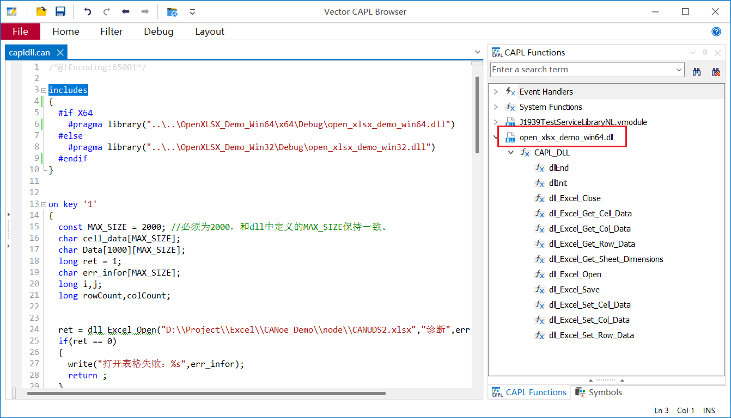Close the CAPL Functions panel
Screen dimensions: 731x418
tap(717, 53)
